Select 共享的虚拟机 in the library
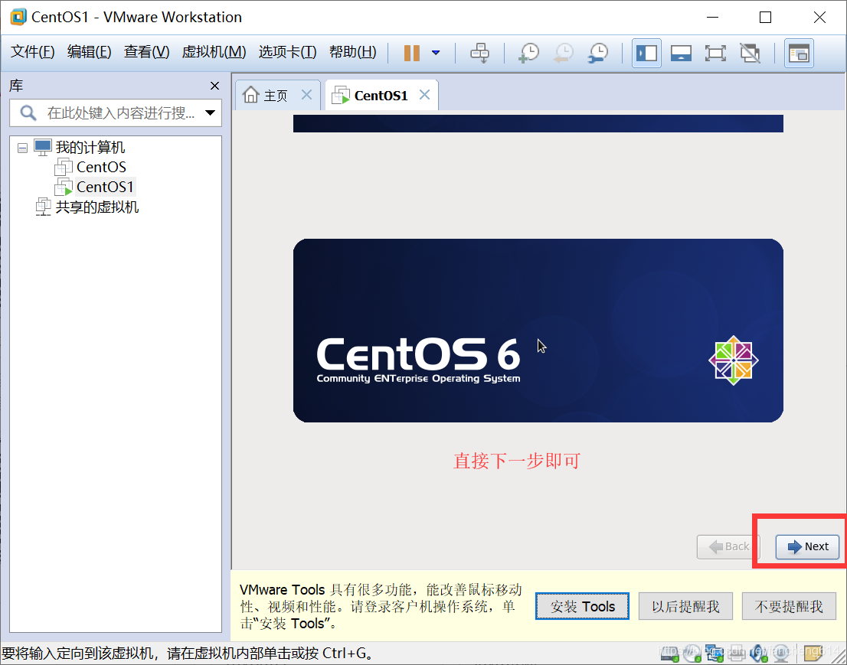 96,207
